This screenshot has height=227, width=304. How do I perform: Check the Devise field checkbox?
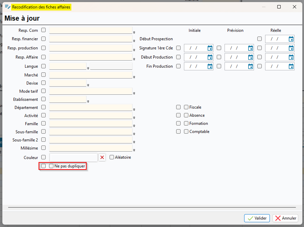[x=43, y=83]
